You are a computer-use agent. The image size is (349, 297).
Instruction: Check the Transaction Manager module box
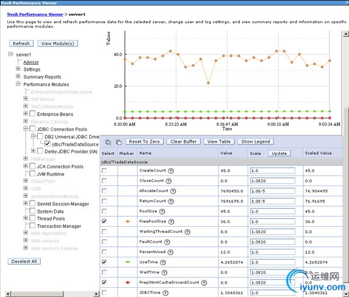32,226
